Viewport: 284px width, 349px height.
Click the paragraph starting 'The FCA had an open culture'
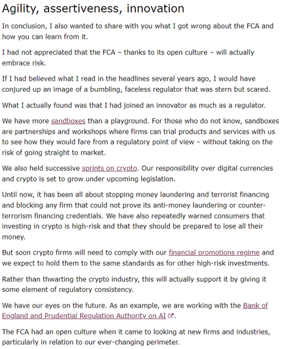pos(136,337)
